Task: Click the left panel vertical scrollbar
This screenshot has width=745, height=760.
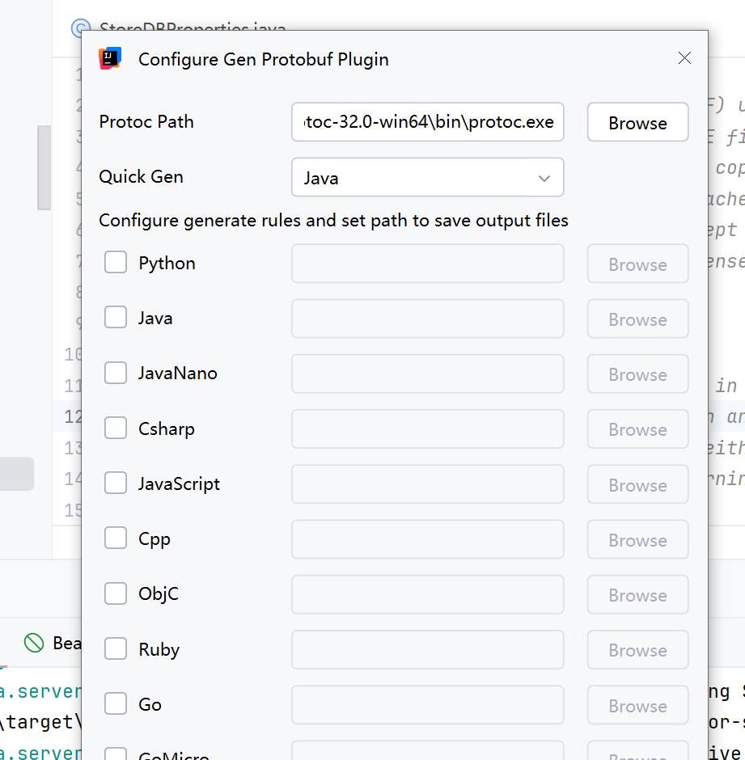Action: coord(44,168)
